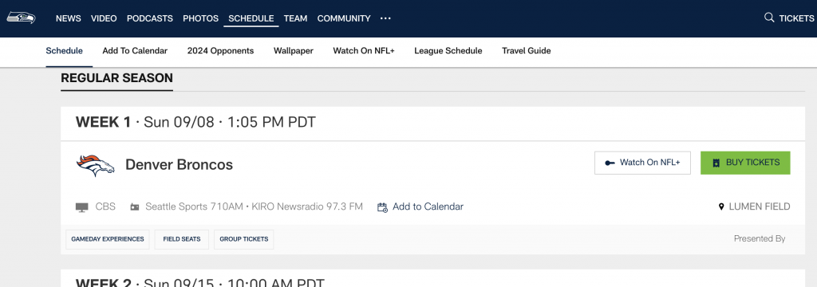817x287 pixels.
Task: Open the League Schedule sub-tab
Action: (x=448, y=51)
